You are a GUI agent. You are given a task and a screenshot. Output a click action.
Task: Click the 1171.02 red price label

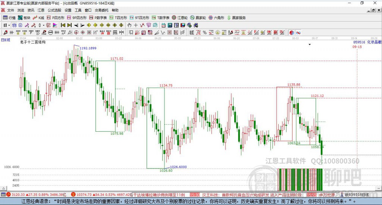(117, 58)
